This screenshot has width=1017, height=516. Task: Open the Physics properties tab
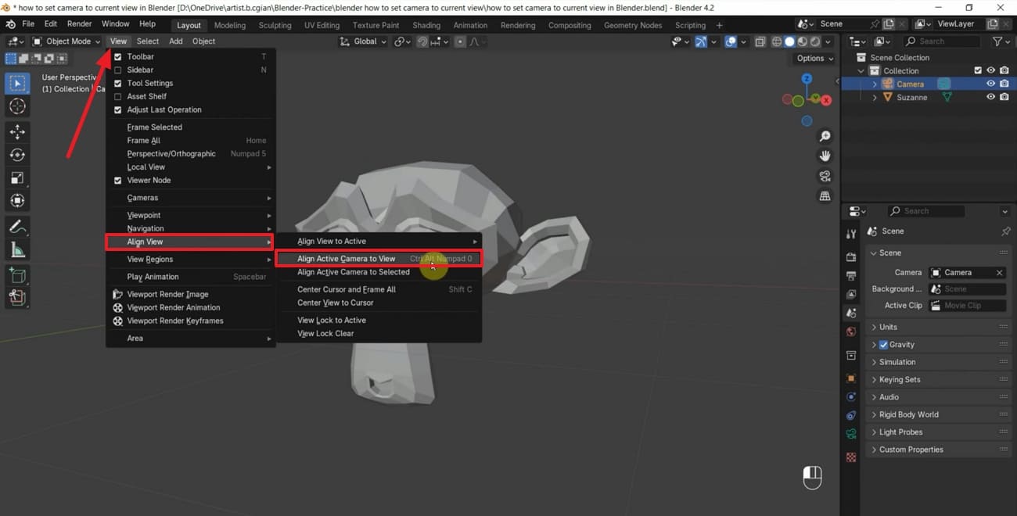(851, 396)
